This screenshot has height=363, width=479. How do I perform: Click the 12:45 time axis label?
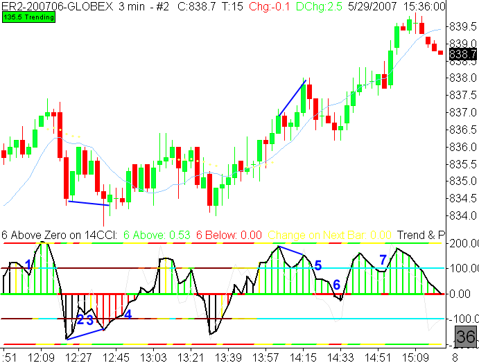coord(116,357)
